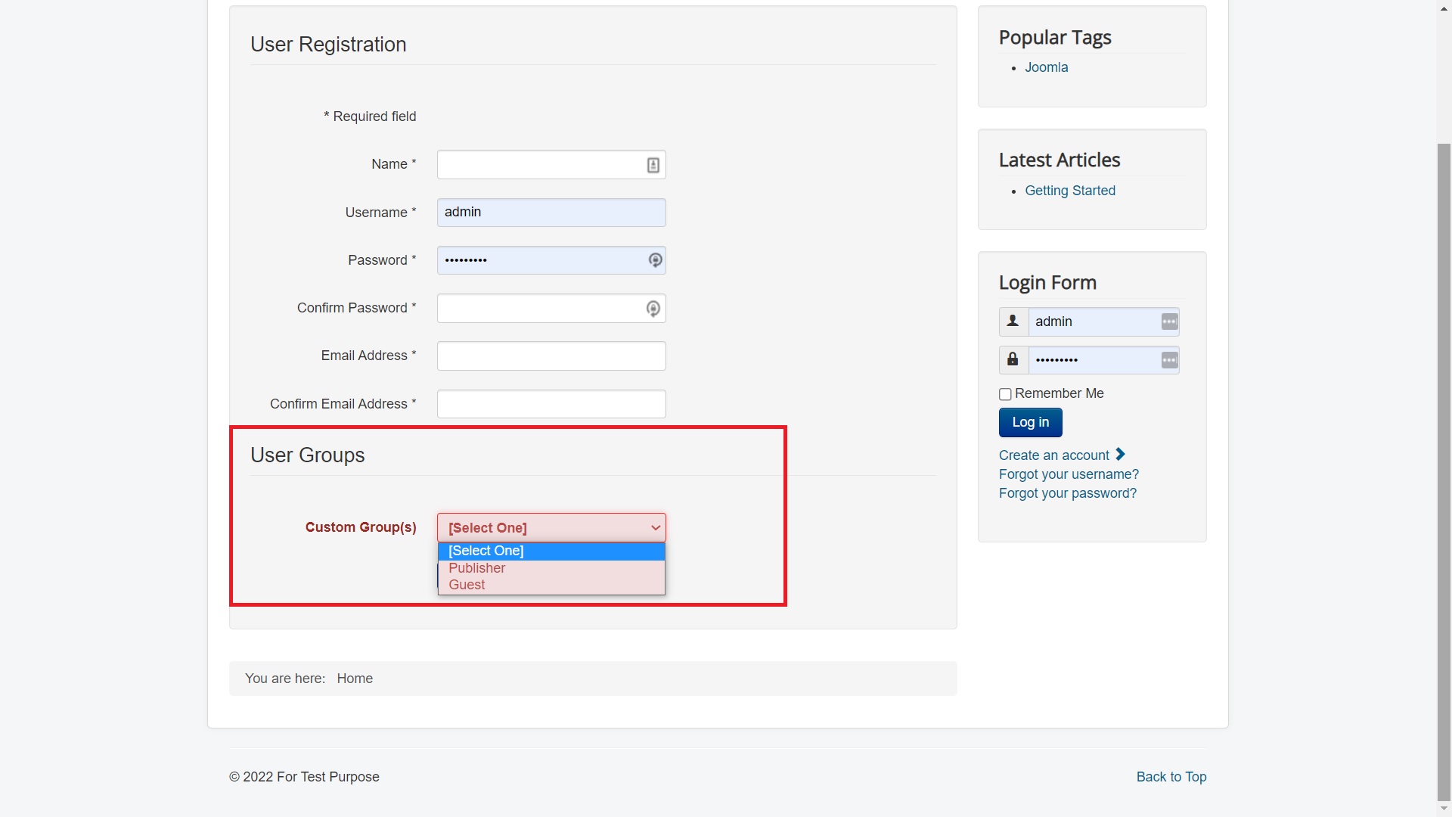Click the Joomla tag link
Image resolution: width=1452 pixels, height=817 pixels.
[x=1046, y=67]
